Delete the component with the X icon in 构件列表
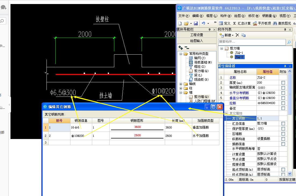The image size is (296, 196). [237, 35]
